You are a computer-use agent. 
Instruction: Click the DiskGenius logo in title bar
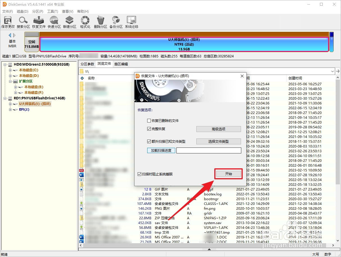click(x=4, y=4)
